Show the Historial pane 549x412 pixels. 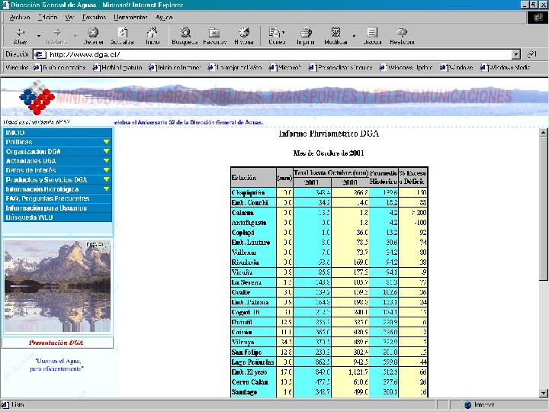244,36
